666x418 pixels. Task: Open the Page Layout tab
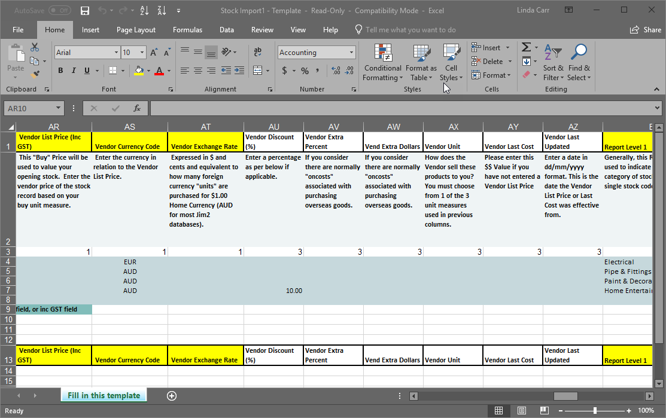click(136, 30)
